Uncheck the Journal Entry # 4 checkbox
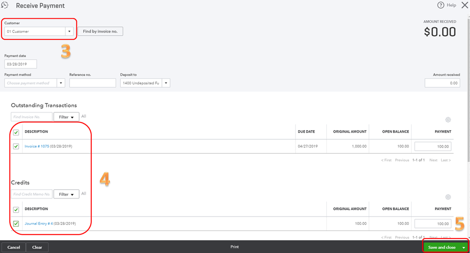The image size is (470, 253). 16,224
